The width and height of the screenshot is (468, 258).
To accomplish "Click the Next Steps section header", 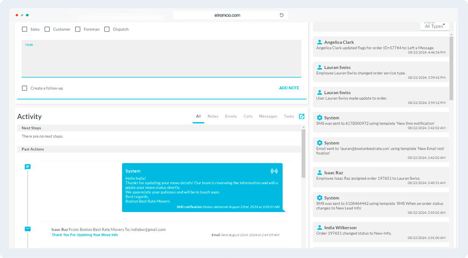I will coord(159,128).
